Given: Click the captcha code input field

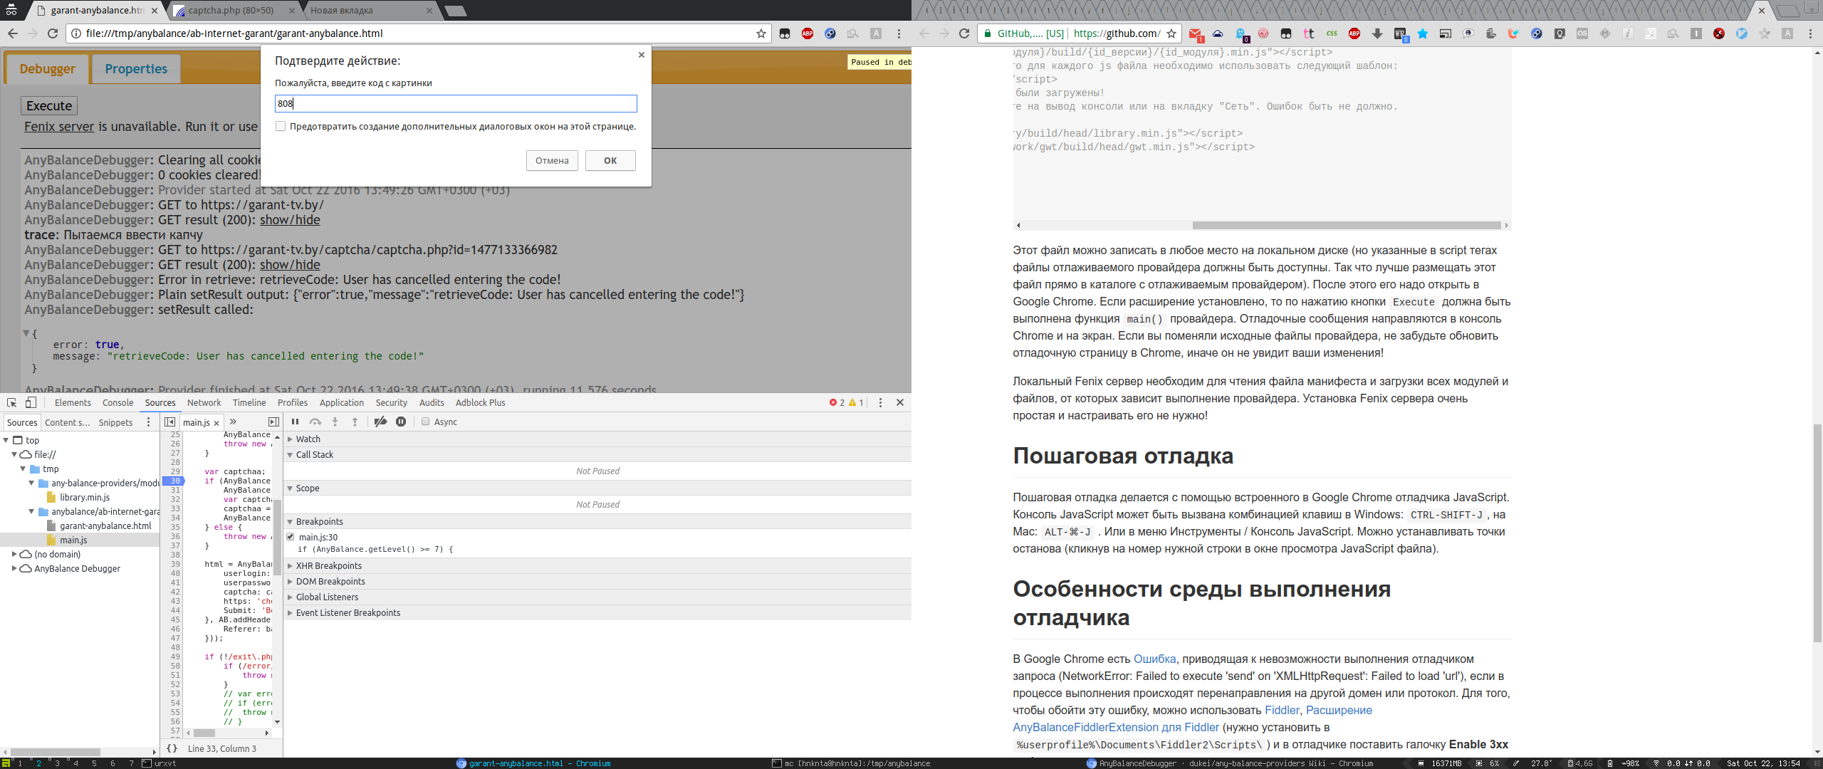Looking at the screenshot, I should pyautogui.click(x=456, y=104).
